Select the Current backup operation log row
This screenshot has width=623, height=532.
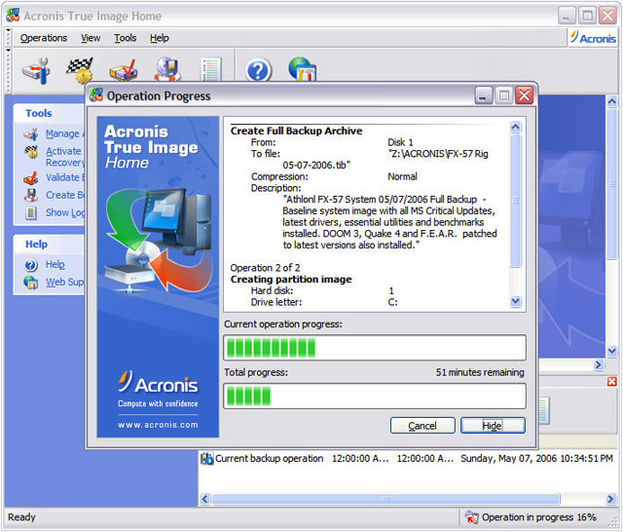coord(407,459)
